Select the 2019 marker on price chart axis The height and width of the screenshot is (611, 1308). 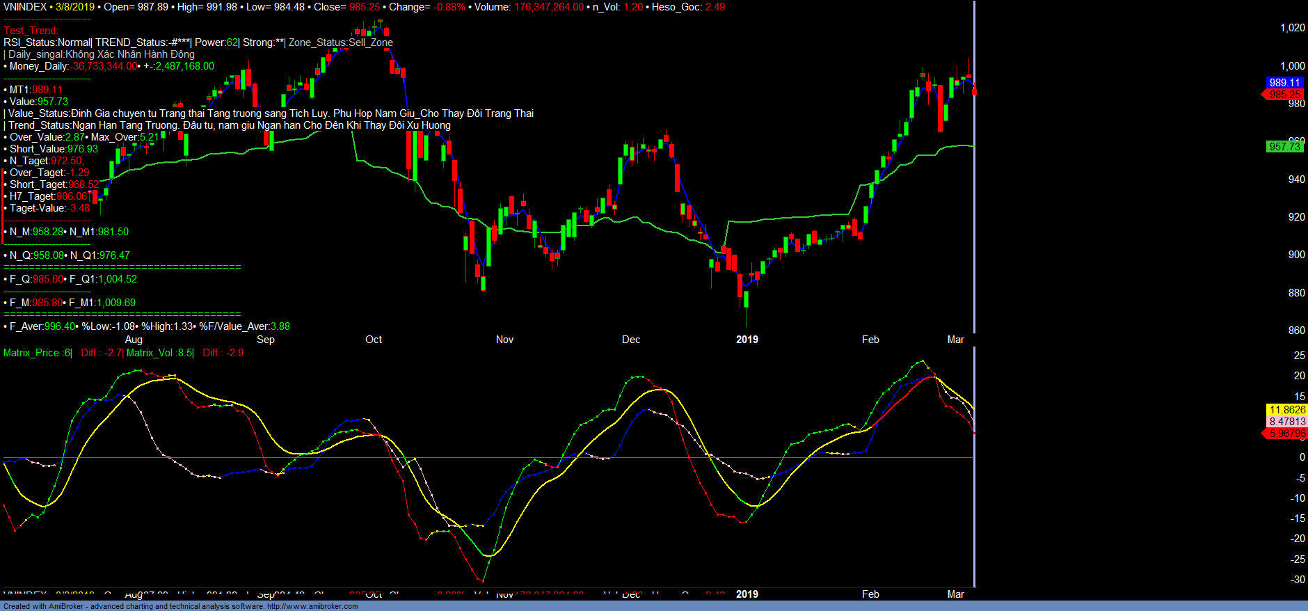click(x=747, y=340)
